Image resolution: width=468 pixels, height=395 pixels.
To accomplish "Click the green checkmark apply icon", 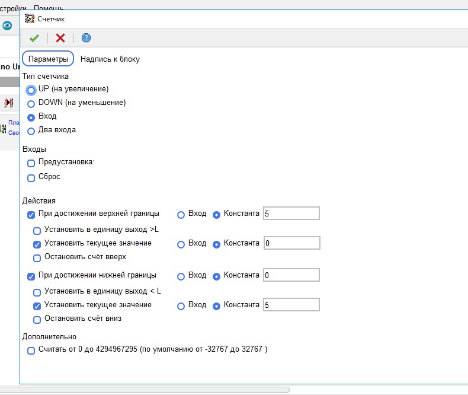I will [x=34, y=38].
